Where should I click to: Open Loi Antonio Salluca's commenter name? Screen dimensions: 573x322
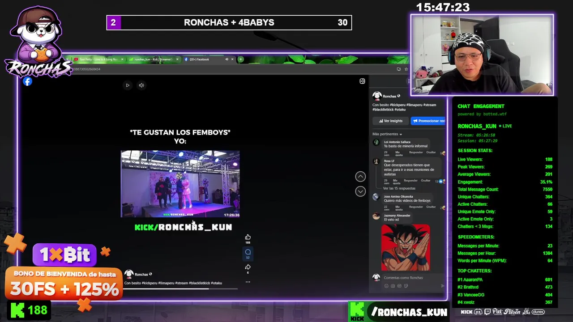click(x=397, y=142)
